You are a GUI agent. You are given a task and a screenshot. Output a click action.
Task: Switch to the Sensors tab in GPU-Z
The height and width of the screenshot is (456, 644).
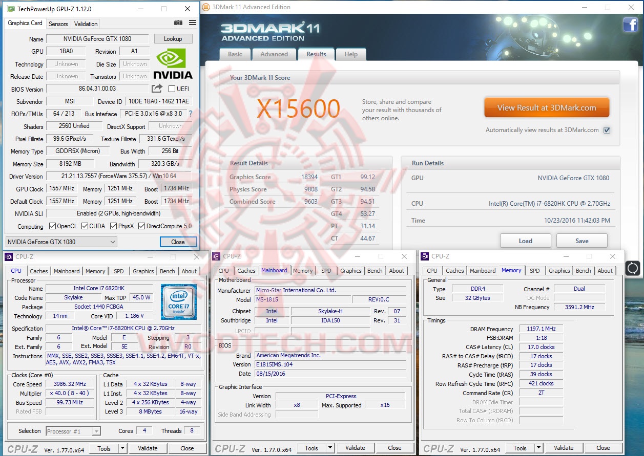click(58, 24)
